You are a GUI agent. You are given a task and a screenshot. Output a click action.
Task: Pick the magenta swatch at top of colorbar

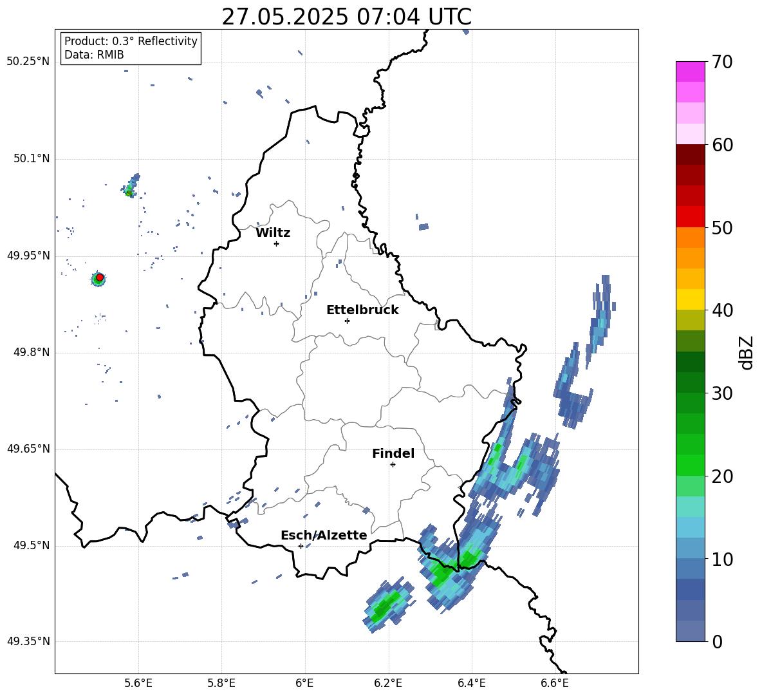point(691,71)
